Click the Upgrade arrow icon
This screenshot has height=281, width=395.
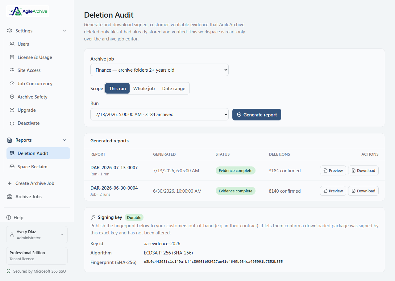coord(12,110)
